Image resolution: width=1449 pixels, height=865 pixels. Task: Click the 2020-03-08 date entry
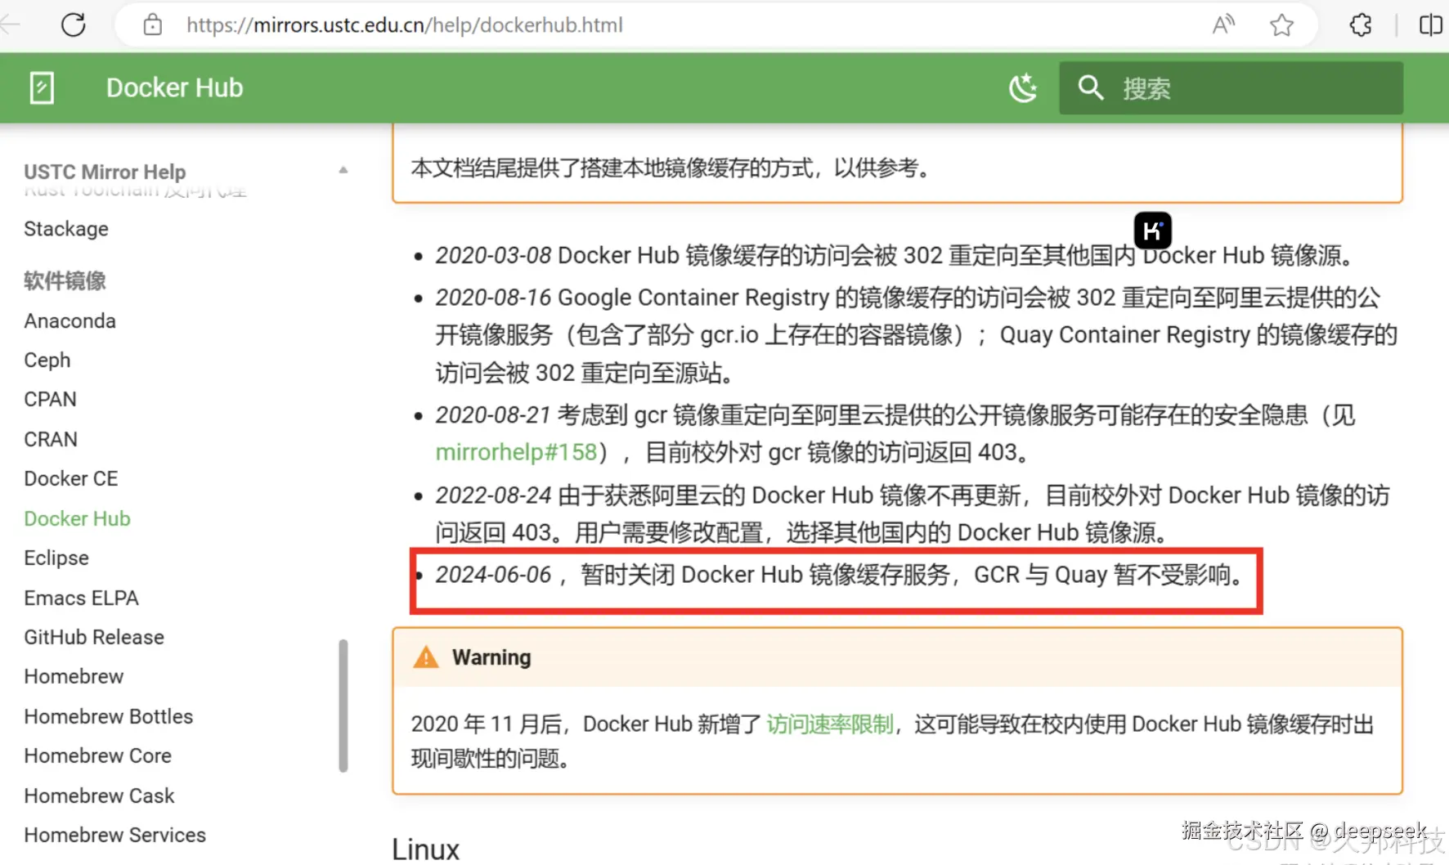coord(493,256)
